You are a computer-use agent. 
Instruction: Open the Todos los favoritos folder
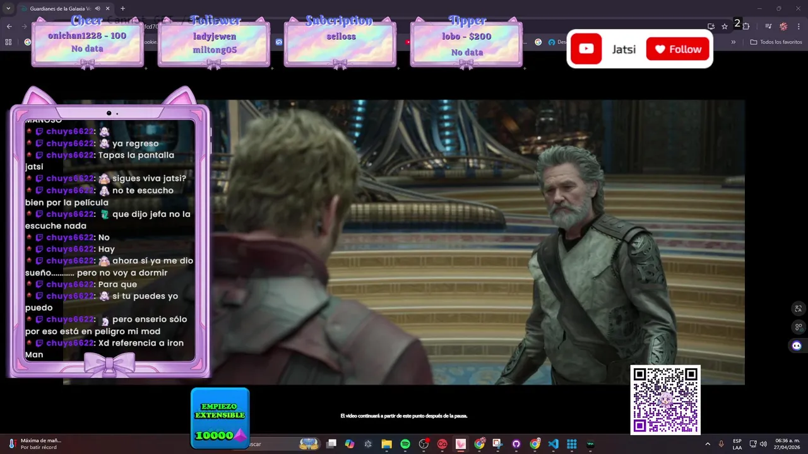coord(776,42)
